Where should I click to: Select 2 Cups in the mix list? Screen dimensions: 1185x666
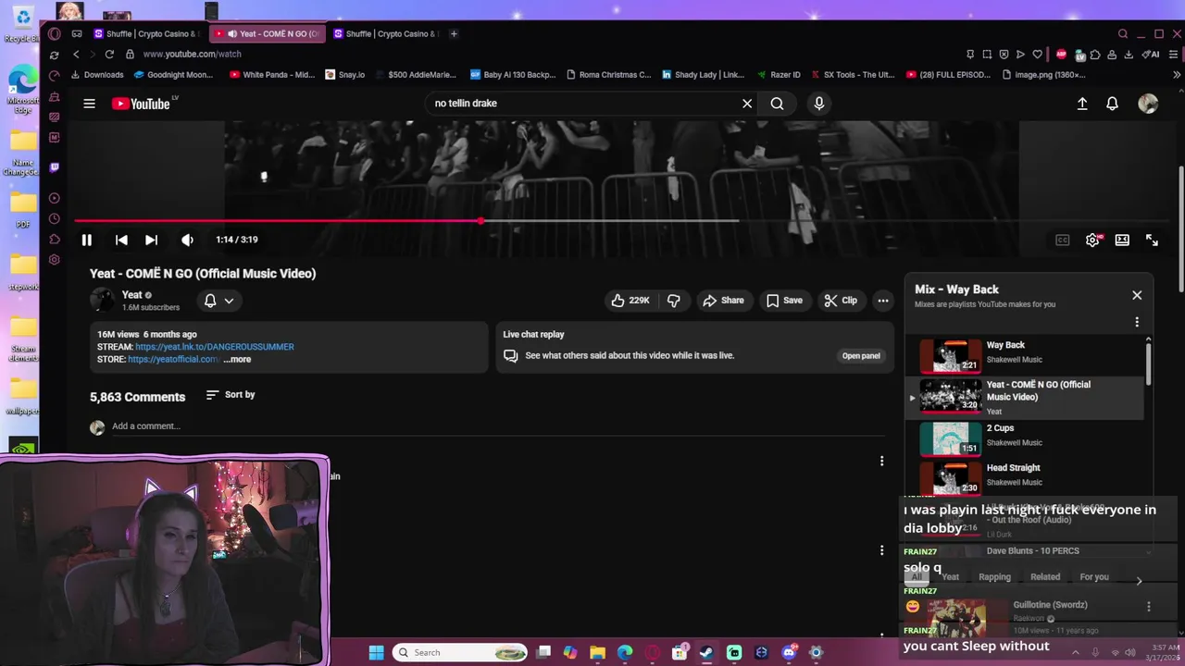(1028, 438)
